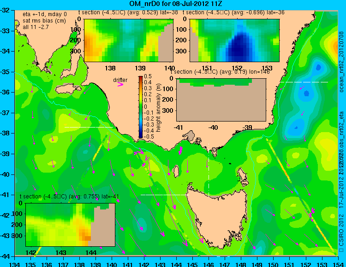This screenshot has height=267, width=346.
Task: Click the t section lat=-41 inset title
Action: pyautogui.click(x=69, y=197)
